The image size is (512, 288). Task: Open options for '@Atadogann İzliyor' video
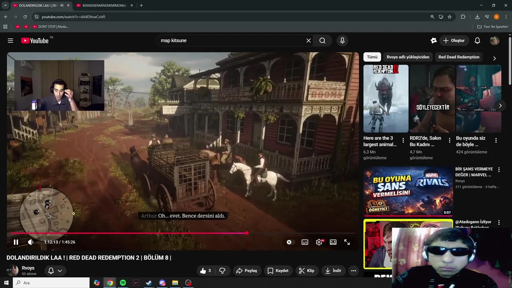[498, 222]
